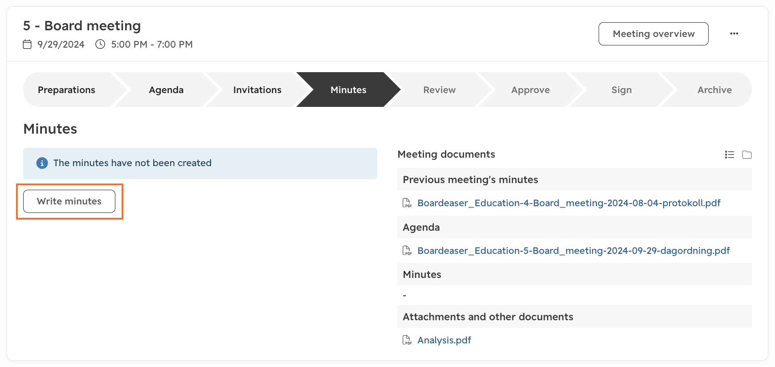Click the "Previous meeting's minutes" section header

pos(575,179)
